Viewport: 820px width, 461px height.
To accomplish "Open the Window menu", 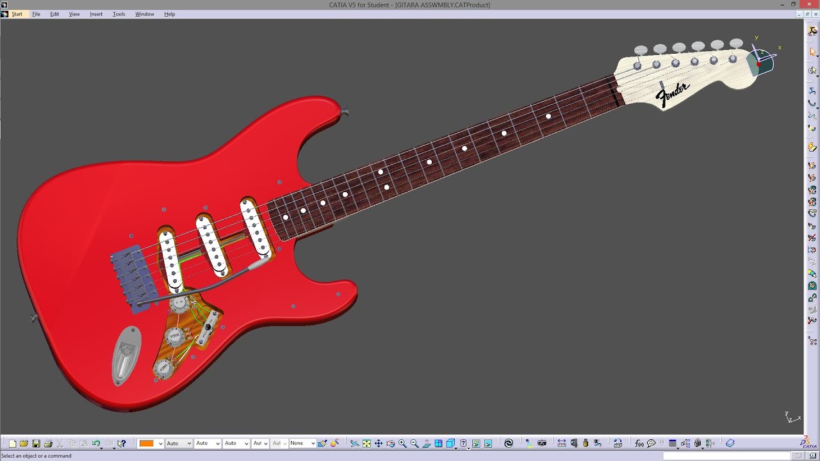I will [x=145, y=14].
